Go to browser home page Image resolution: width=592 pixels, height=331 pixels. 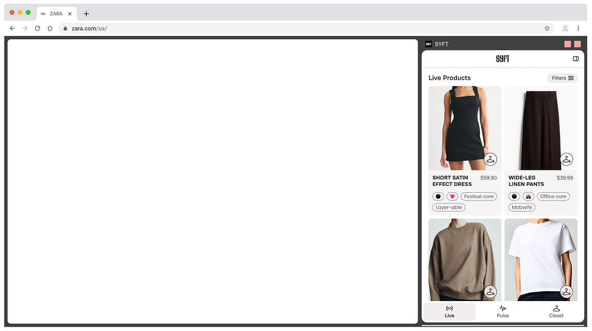[x=50, y=28]
